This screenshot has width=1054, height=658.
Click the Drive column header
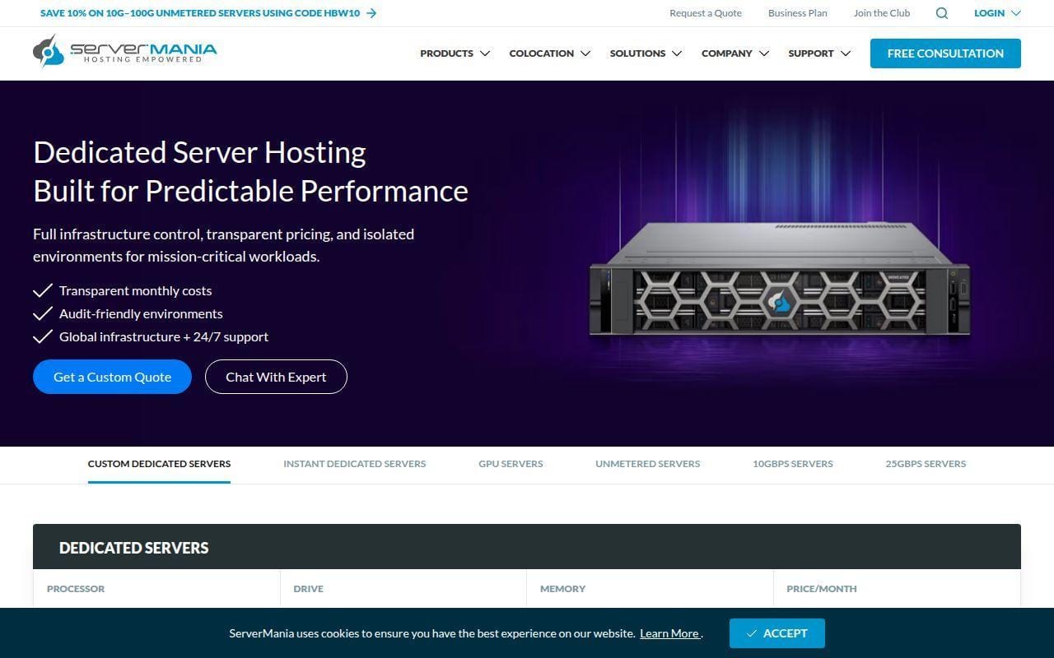click(x=308, y=589)
